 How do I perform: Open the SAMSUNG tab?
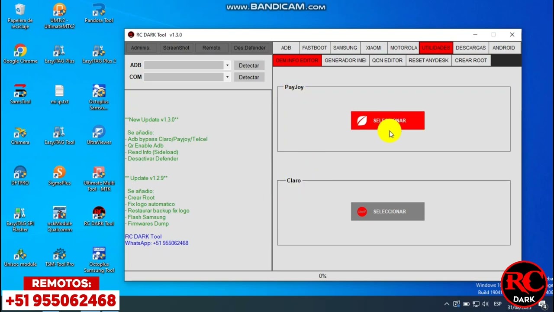point(345,48)
